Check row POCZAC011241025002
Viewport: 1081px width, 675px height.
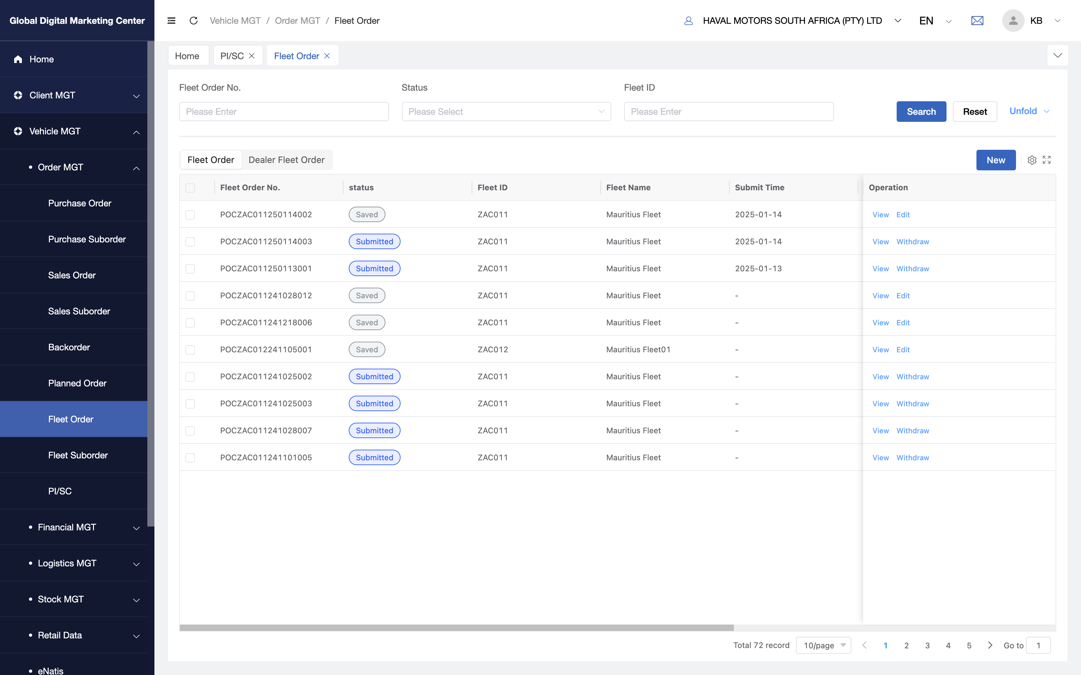tap(190, 377)
